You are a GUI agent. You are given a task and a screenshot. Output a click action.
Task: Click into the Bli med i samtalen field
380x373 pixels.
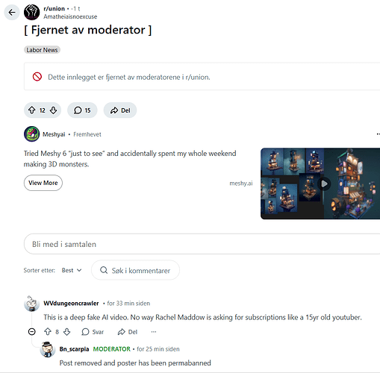(202, 244)
